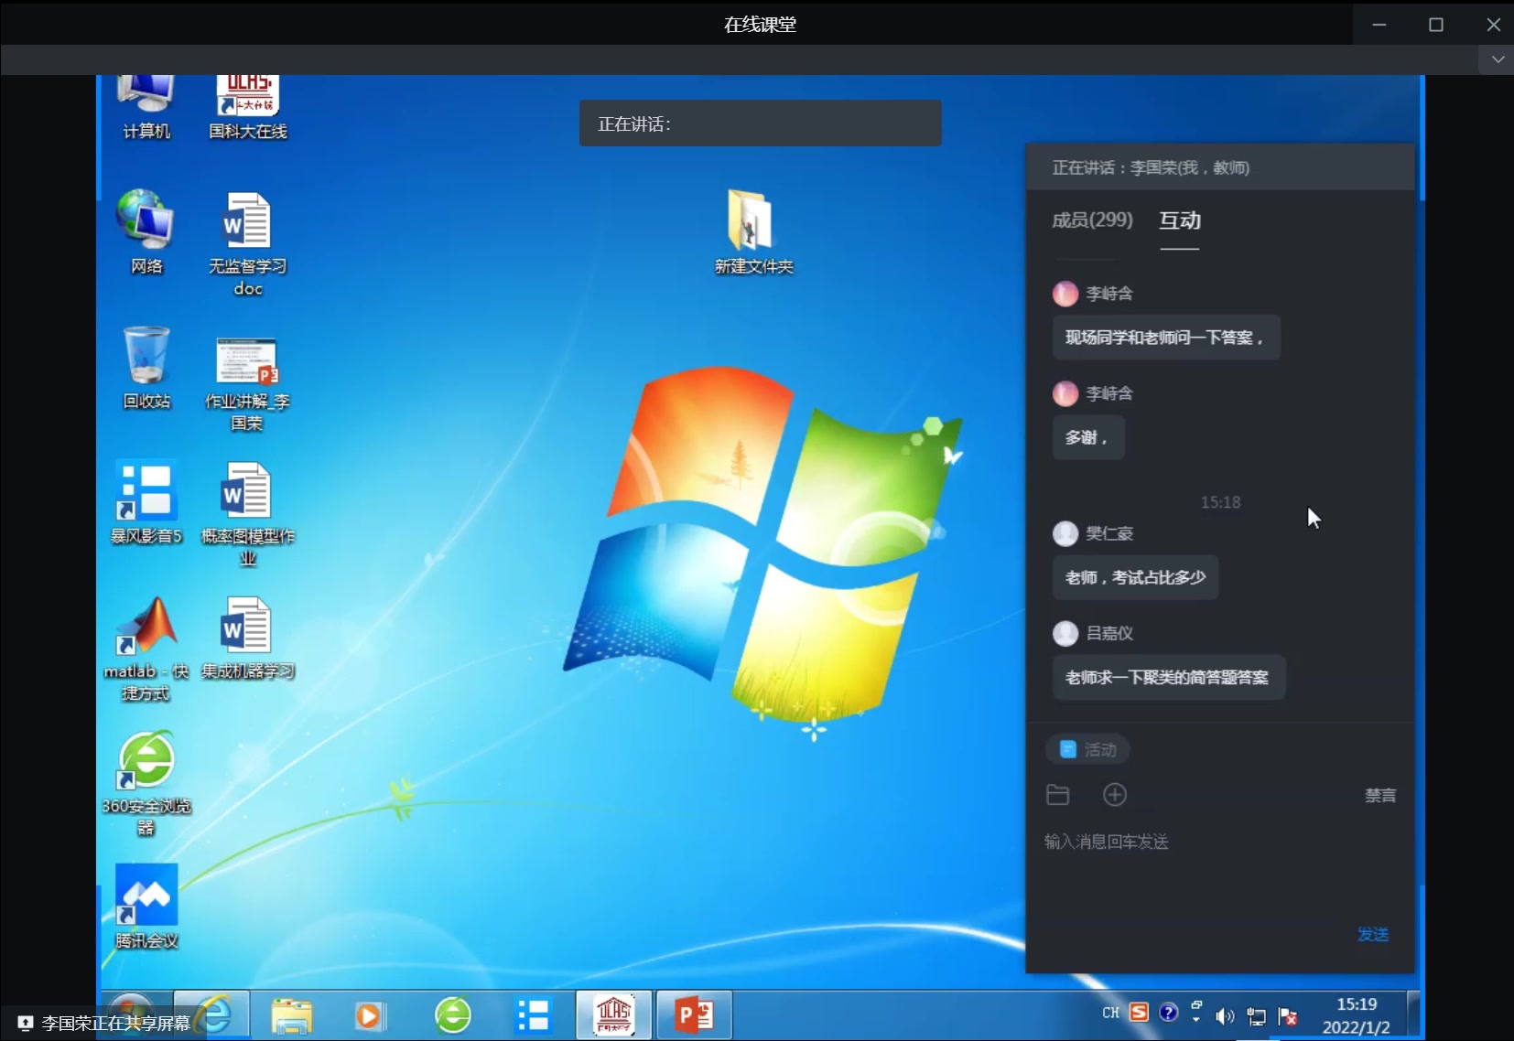1514x1041 pixels.
Task: Click the 暴风影音 taskbar icon
Action: click(533, 1015)
